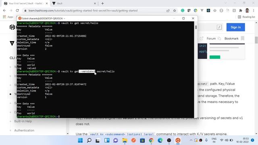This screenshot has height=145, width=258.
Task: Open File Explorer from the taskbar
Action: (x=125, y=141)
